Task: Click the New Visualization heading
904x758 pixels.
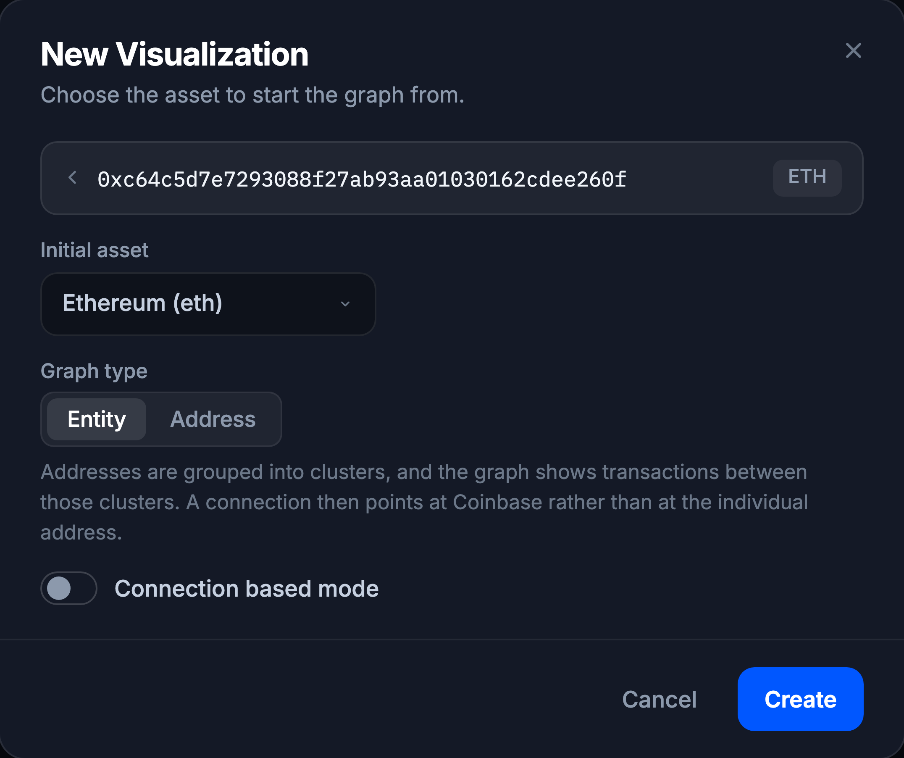Action: tap(174, 54)
